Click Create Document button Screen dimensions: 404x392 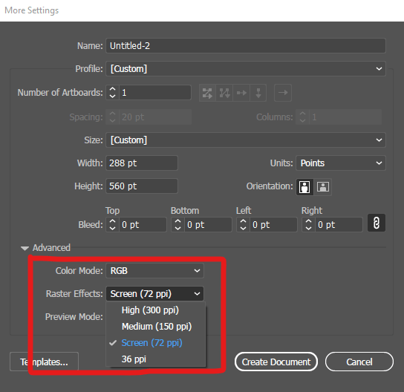click(276, 362)
